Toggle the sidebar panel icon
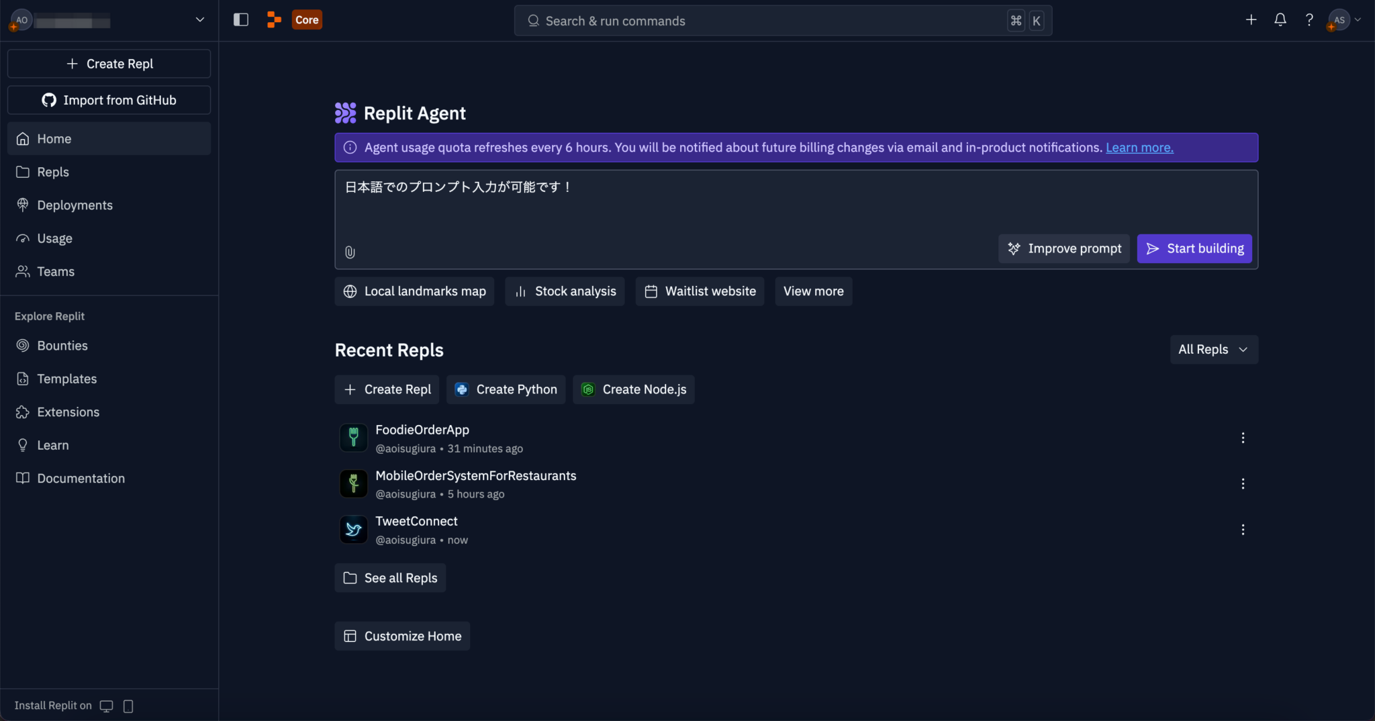Image resolution: width=1375 pixels, height=721 pixels. [240, 20]
